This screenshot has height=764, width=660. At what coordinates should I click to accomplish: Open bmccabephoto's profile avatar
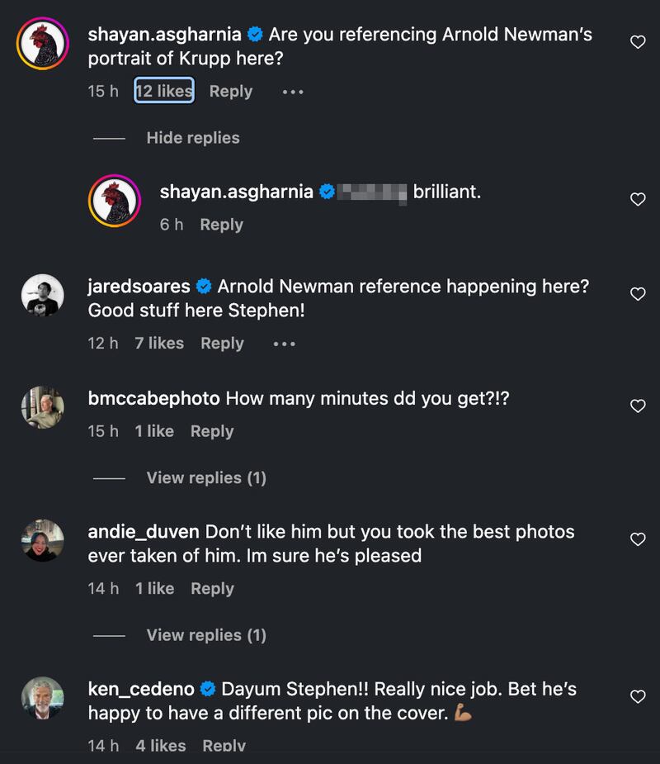(42, 406)
